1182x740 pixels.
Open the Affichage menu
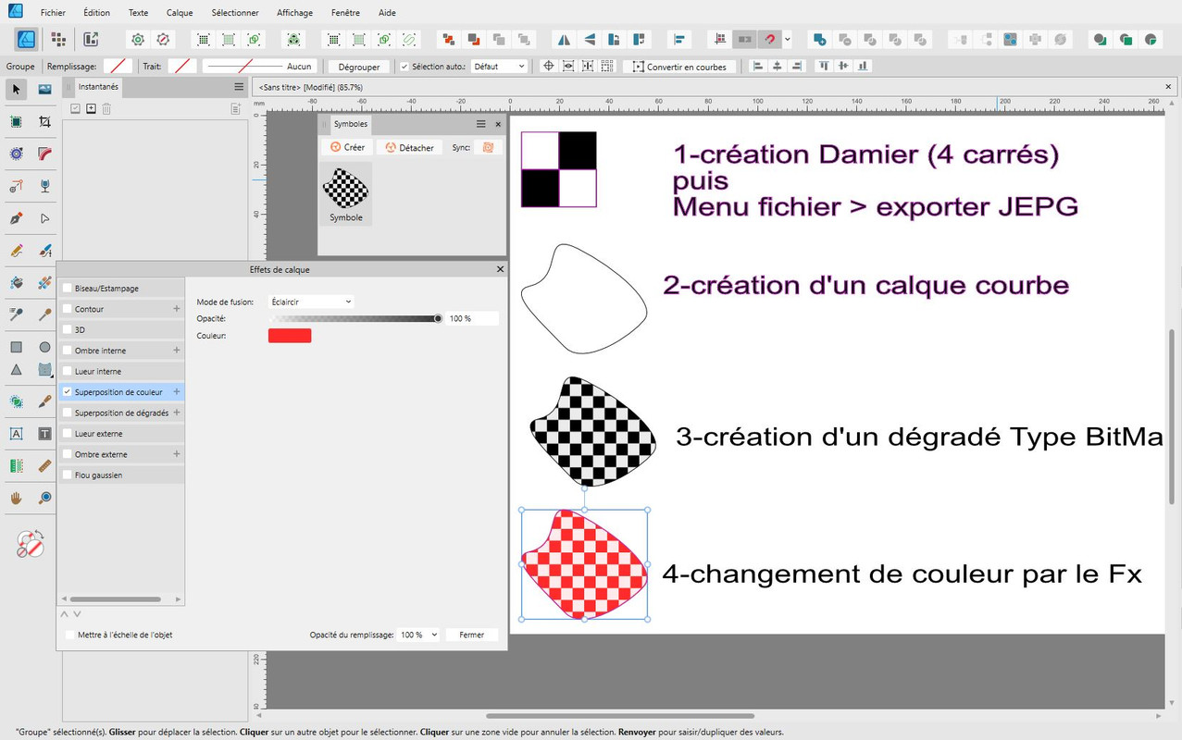tap(294, 13)
